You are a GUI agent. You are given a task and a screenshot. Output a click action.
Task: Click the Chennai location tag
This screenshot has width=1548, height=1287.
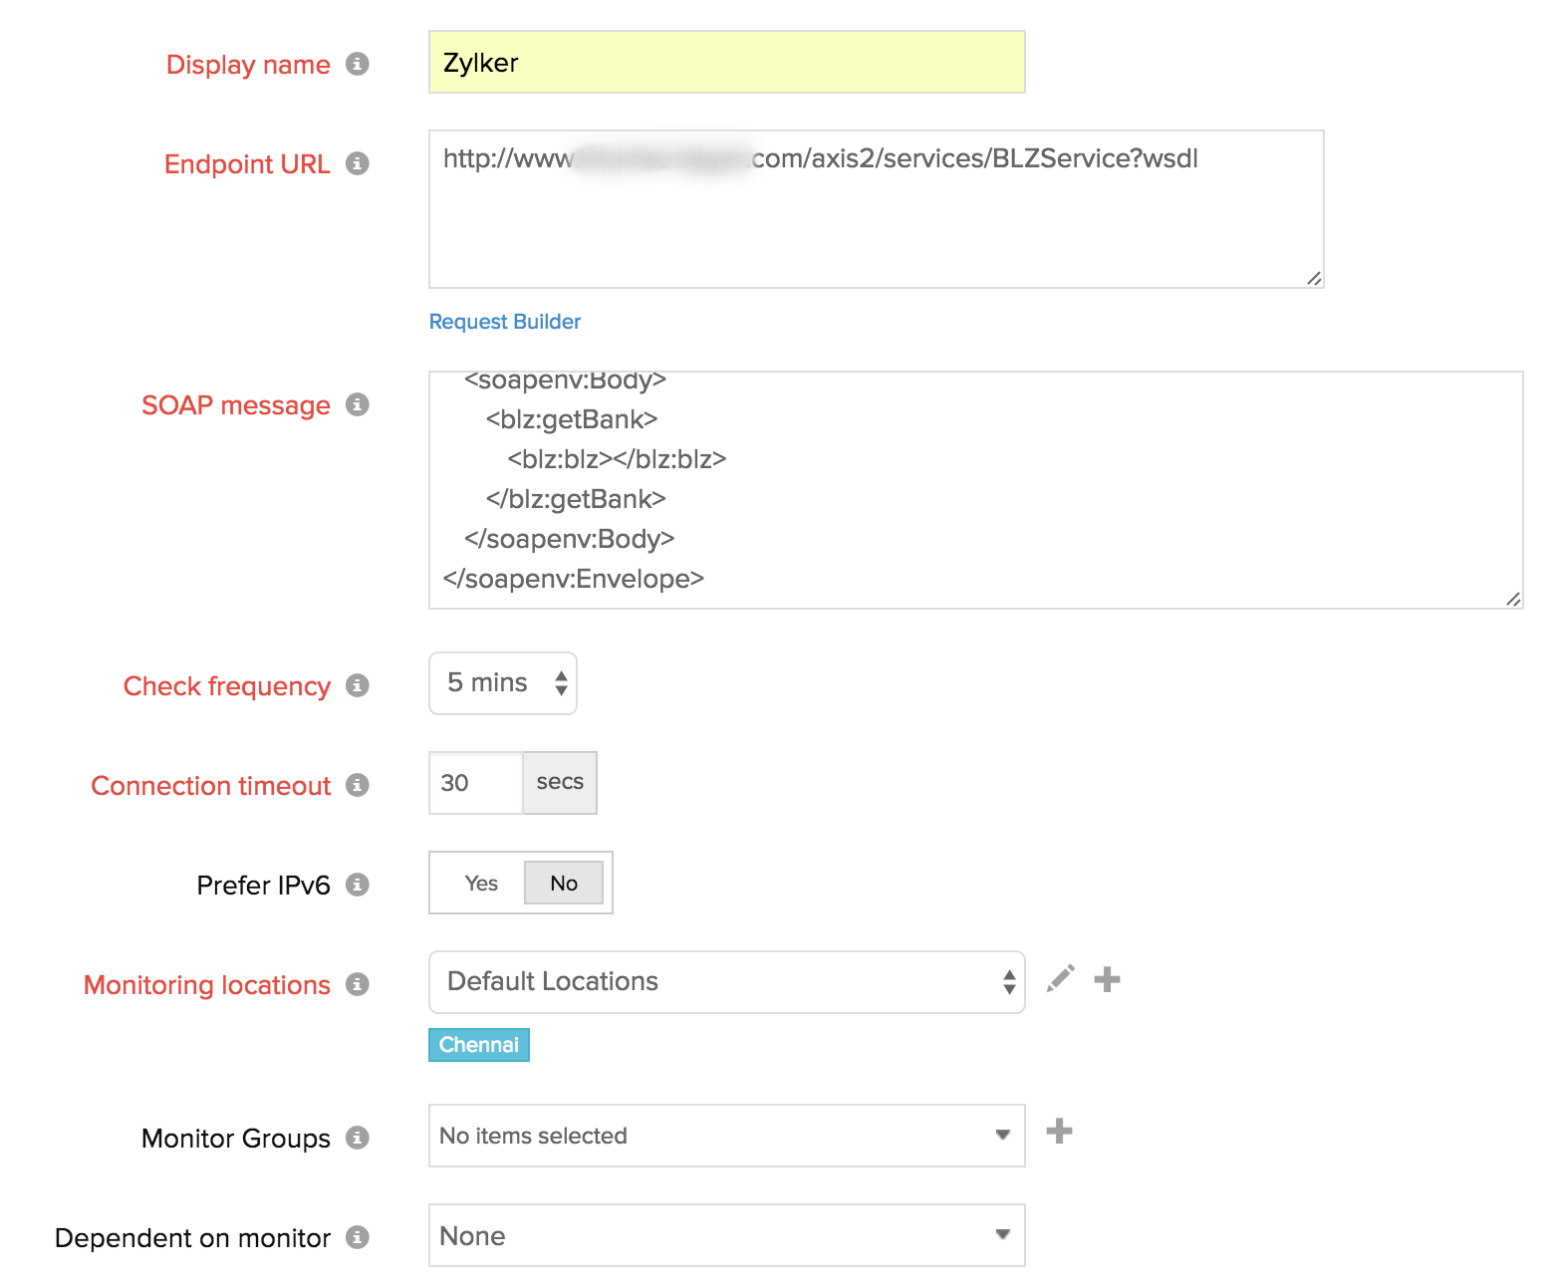478,1045
